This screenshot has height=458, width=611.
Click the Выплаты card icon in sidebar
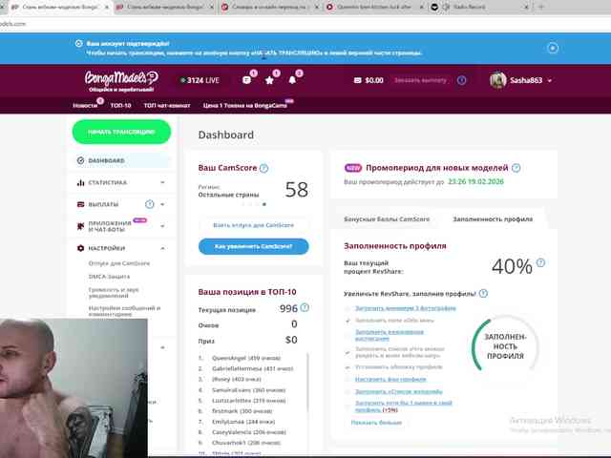[80, 204]
